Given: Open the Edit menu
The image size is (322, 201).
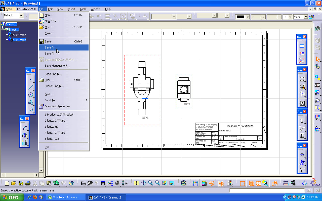Looking at the screenshot, I should click(x=50, y=9).
